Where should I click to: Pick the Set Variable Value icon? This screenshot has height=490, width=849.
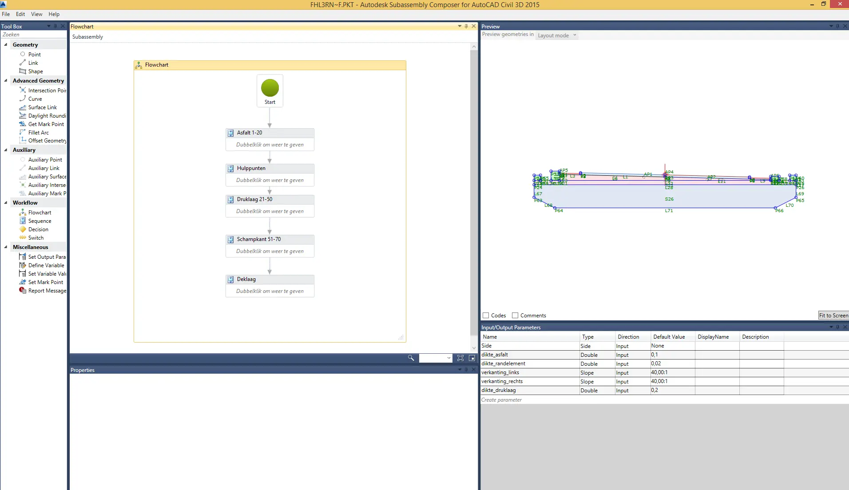pyautogui.click(x=23, y=273)
